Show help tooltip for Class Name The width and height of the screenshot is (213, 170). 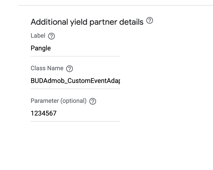click(x=70, y=69)
